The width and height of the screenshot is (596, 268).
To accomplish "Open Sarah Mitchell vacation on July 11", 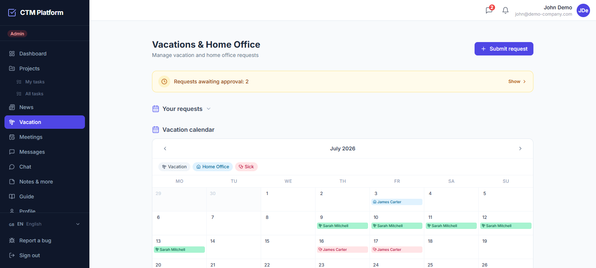I will coord(451,226).
